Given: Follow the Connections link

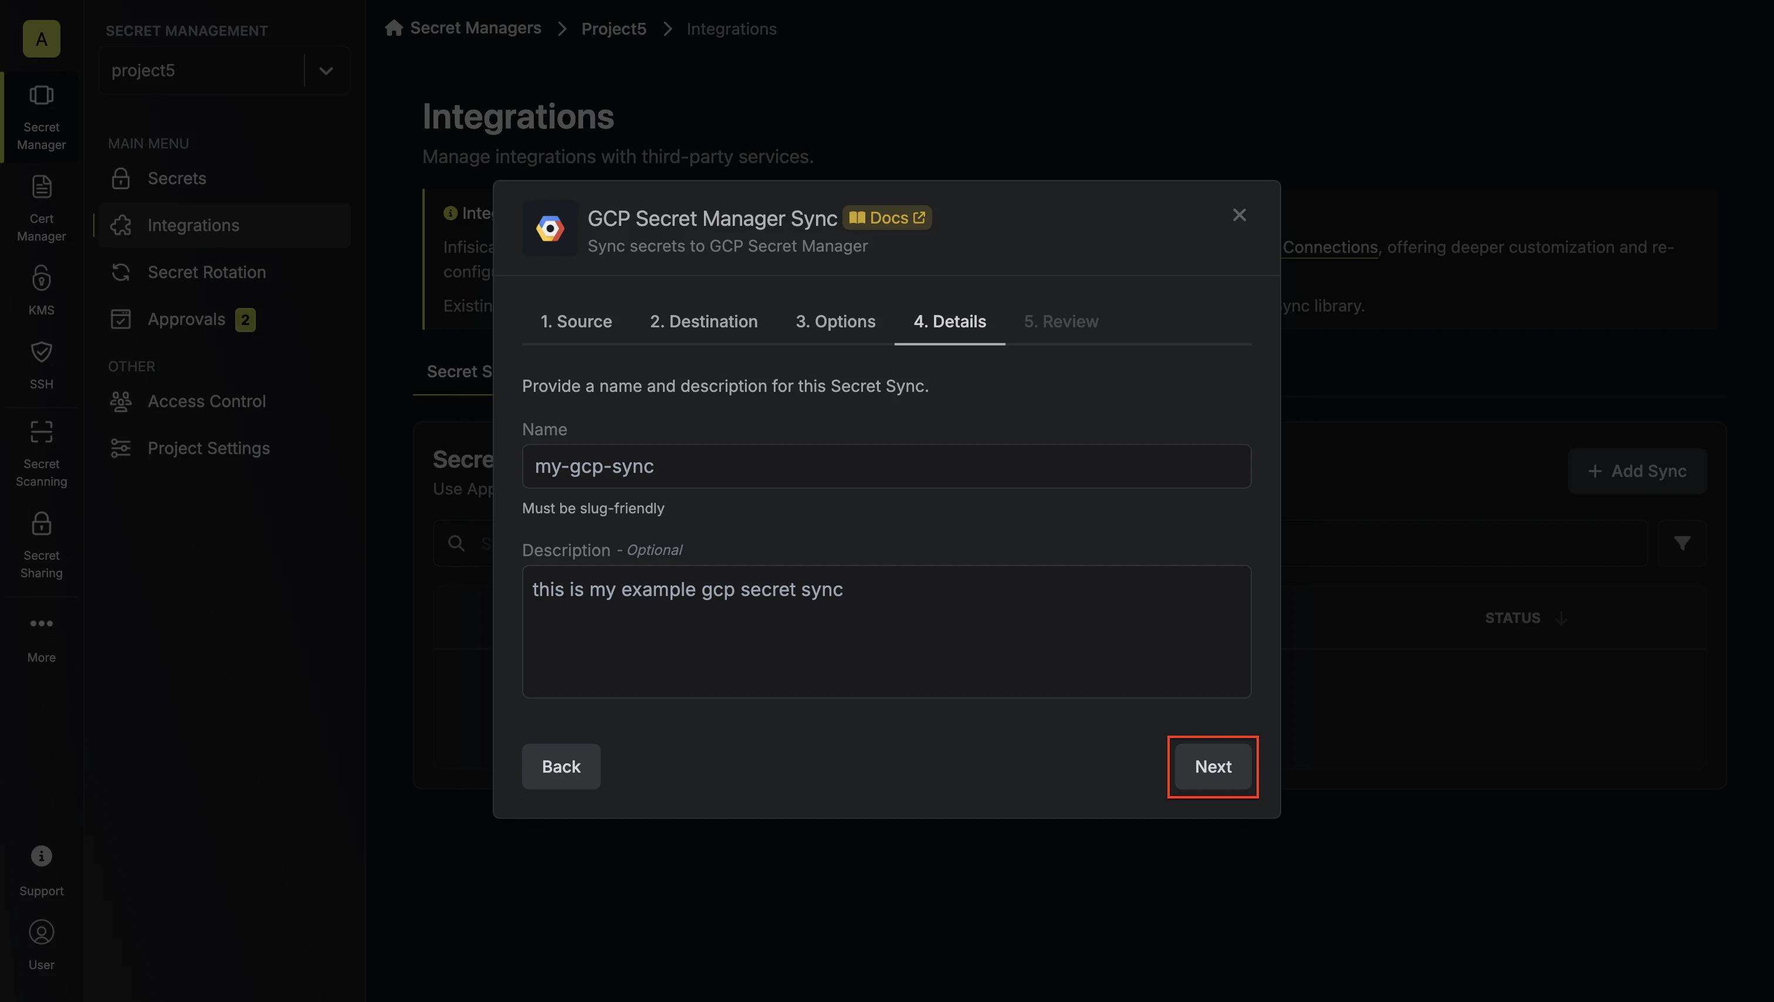Looking at the screenshot, I should click(1330, 247).
